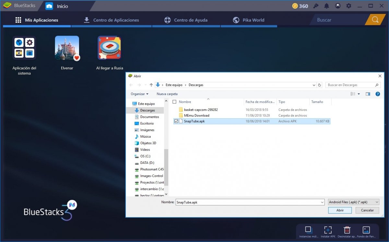Open the Android Files (.apk) type dropdown

pyautogui.click(x=353, y=202)
